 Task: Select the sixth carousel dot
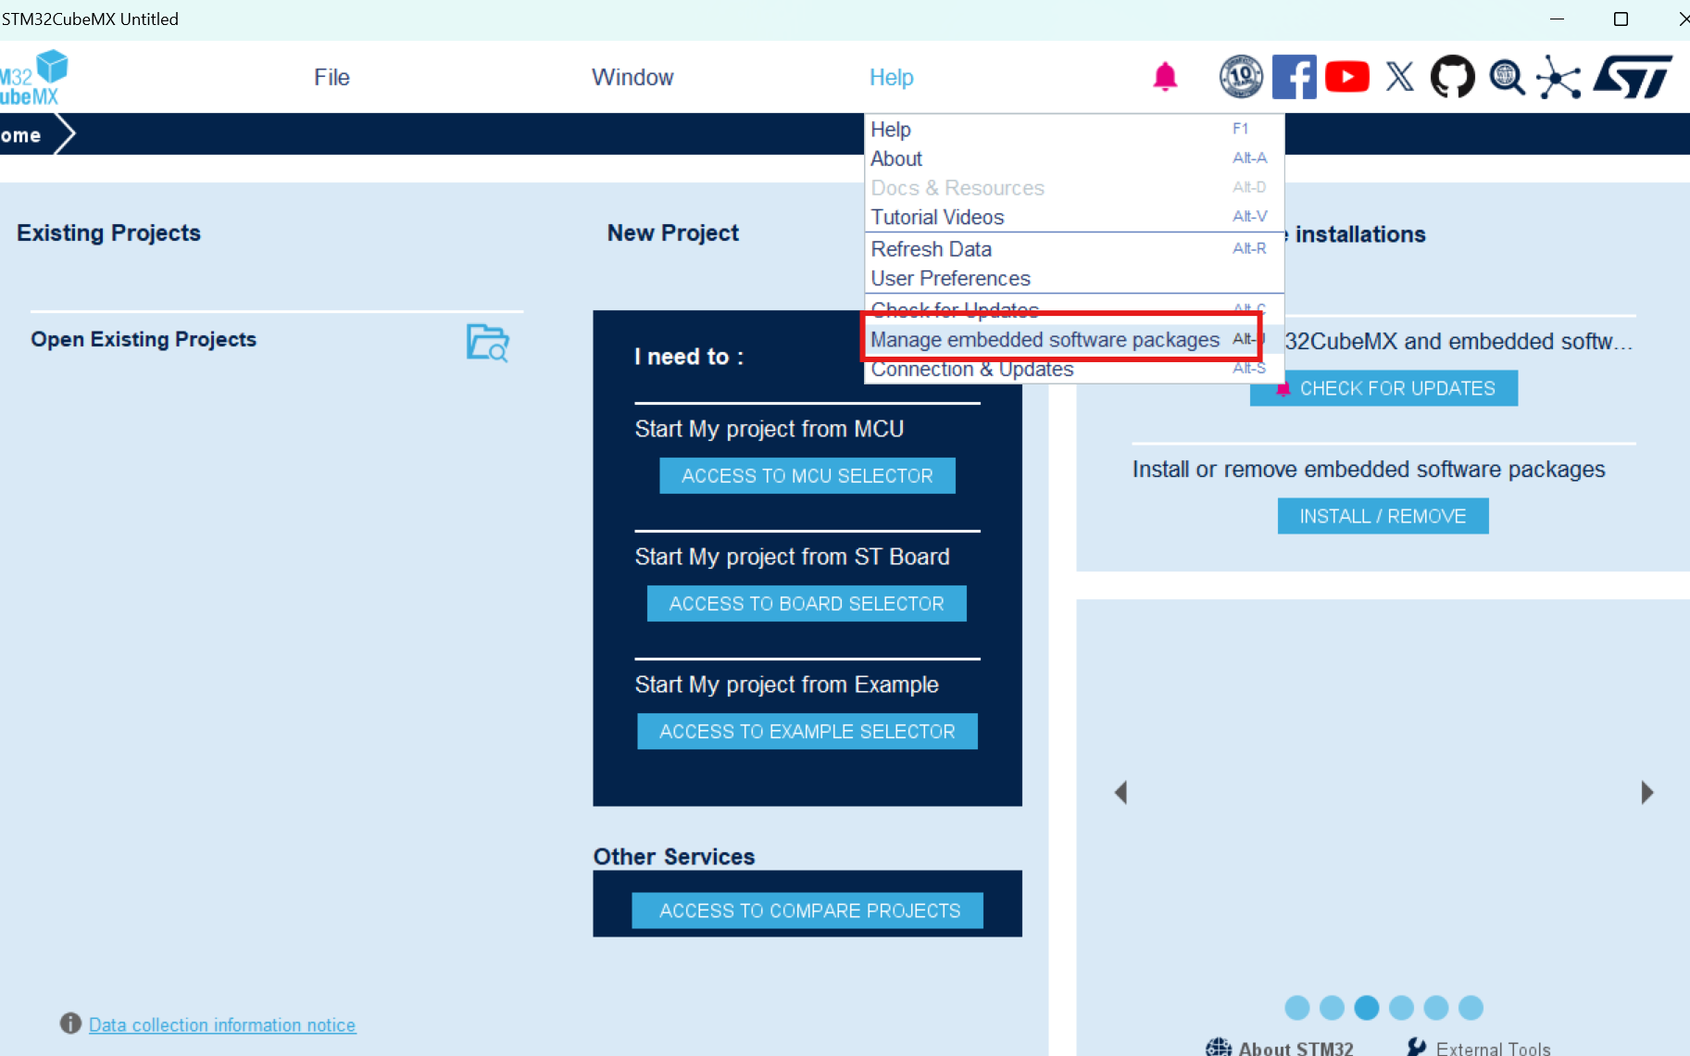pos(1471,1008)
